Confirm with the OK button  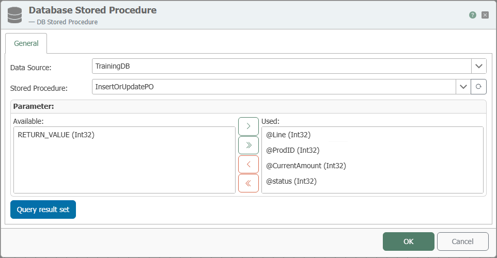pos(409,241)
